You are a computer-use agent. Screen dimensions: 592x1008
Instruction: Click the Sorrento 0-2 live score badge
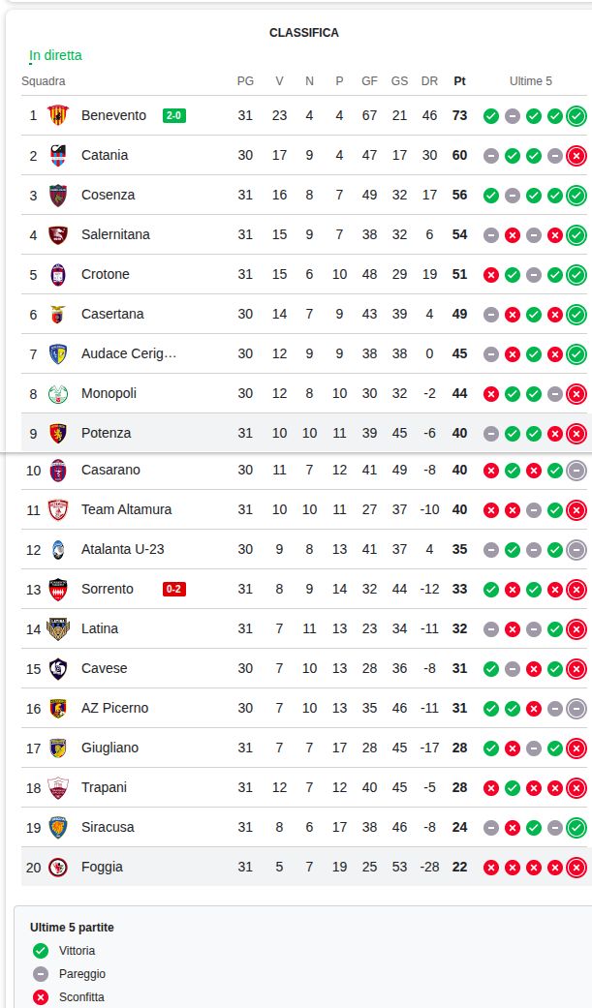click(174, 589)
